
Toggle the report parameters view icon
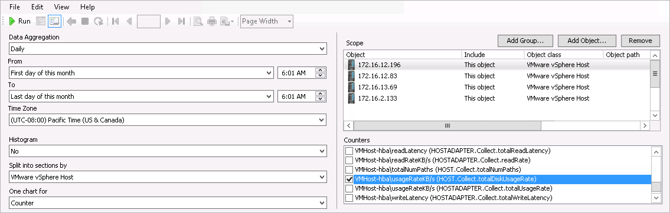click(41, 21)
